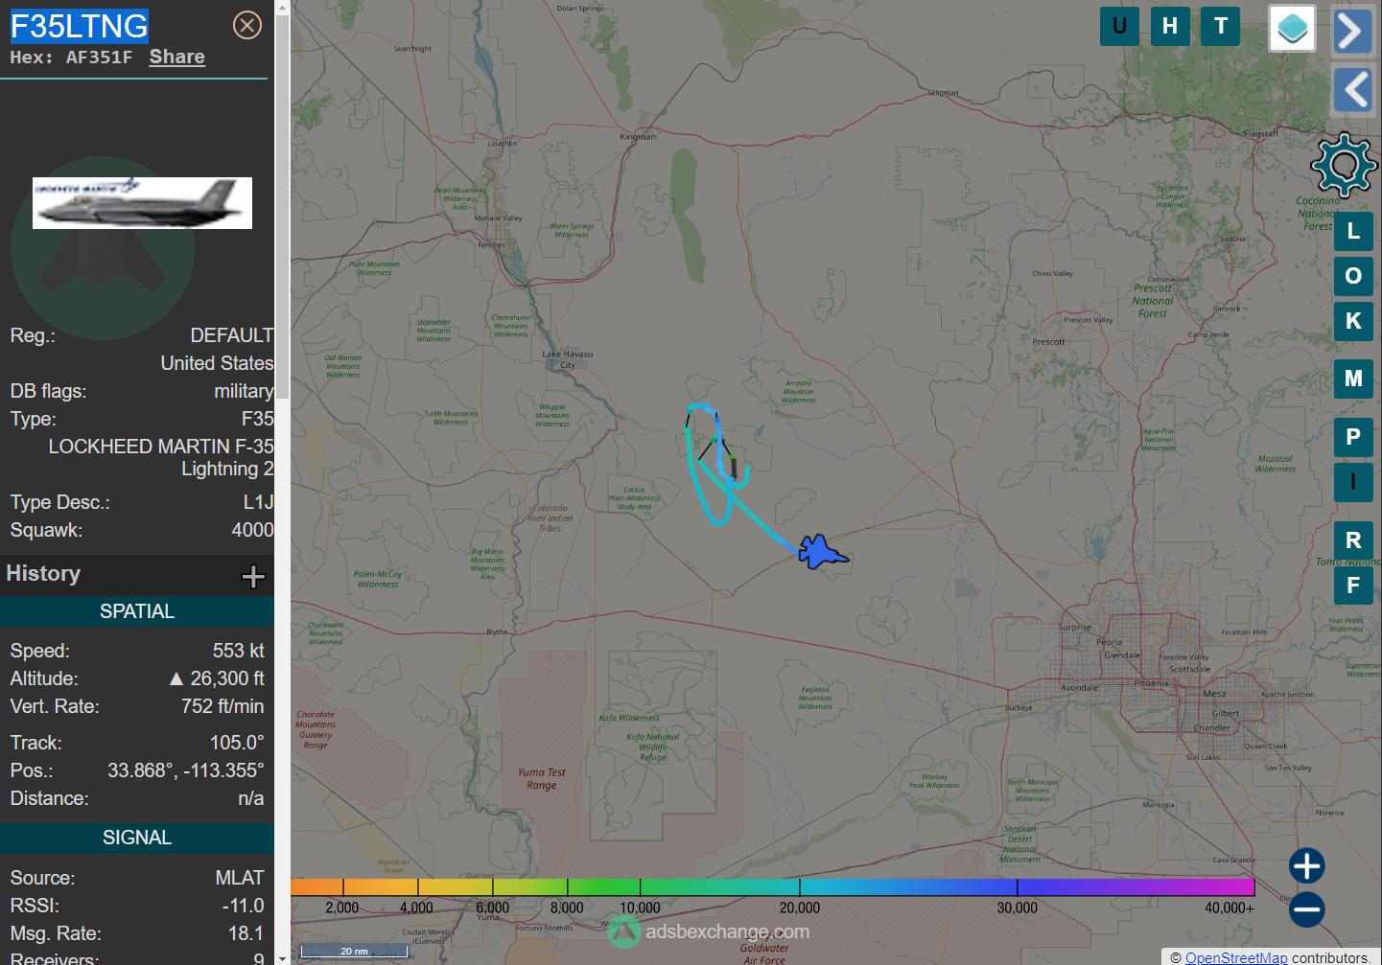Click the 20 nm map scale bar
This screenshot has width=1382, height=965.
[354, 952]
